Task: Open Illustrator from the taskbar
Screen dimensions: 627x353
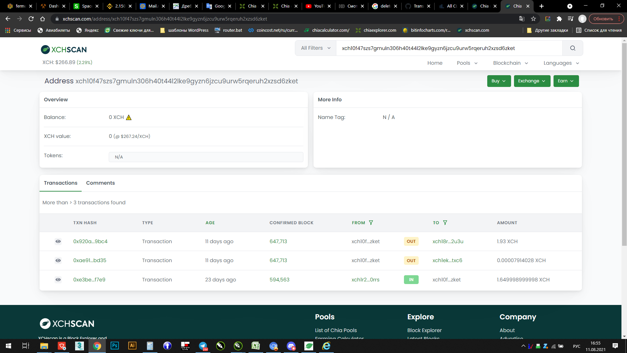Action: tap(132, 346)
